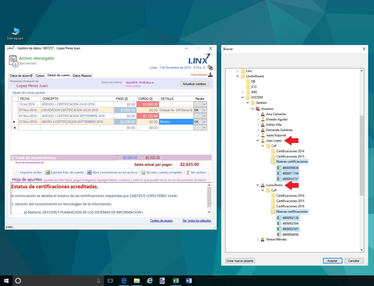Open Recibo dropdown for ADEUDO CERTIFICACION JULIO row
Viewport: 374px width, 286px height.
point(205,104)
